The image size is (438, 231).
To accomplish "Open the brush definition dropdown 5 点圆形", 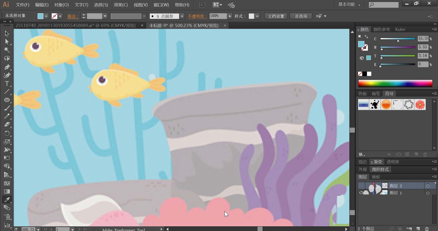I will (182, 16).
